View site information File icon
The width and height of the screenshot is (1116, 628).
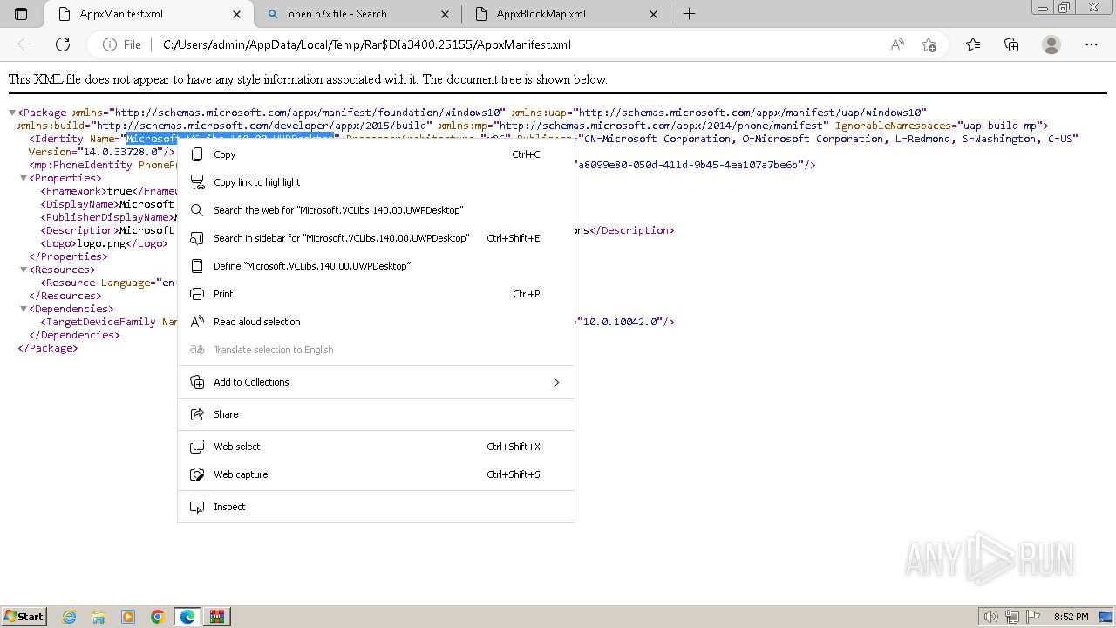(122, 44)
